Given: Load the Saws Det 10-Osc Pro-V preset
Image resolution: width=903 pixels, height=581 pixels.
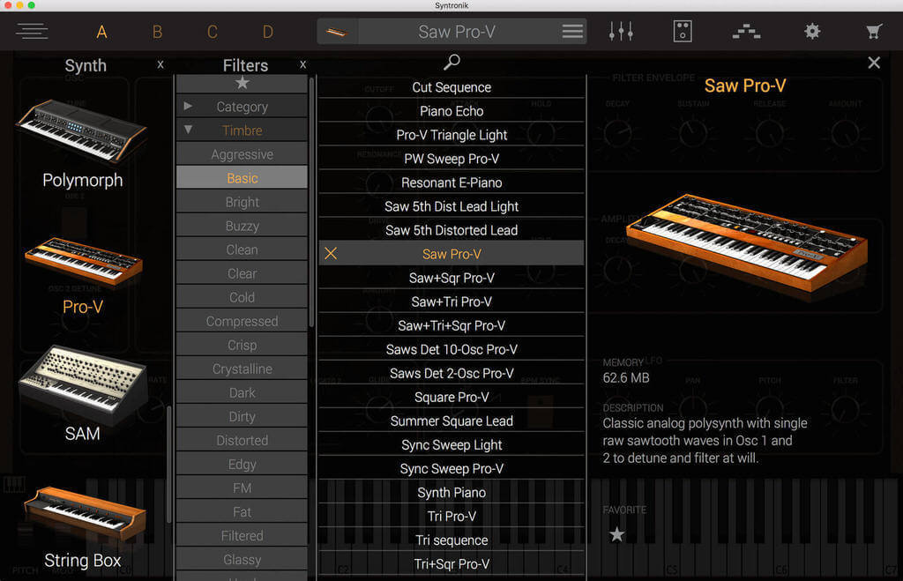Looking at the screenshot, I should point(451,349).
